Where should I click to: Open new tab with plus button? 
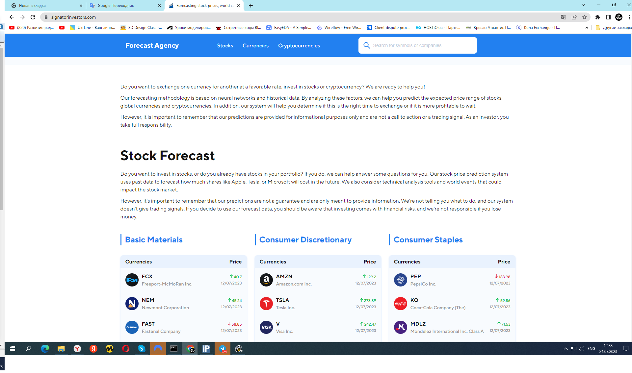tap(251, 6)
